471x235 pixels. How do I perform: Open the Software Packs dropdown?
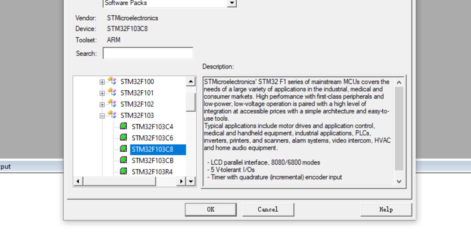(232, 3)
